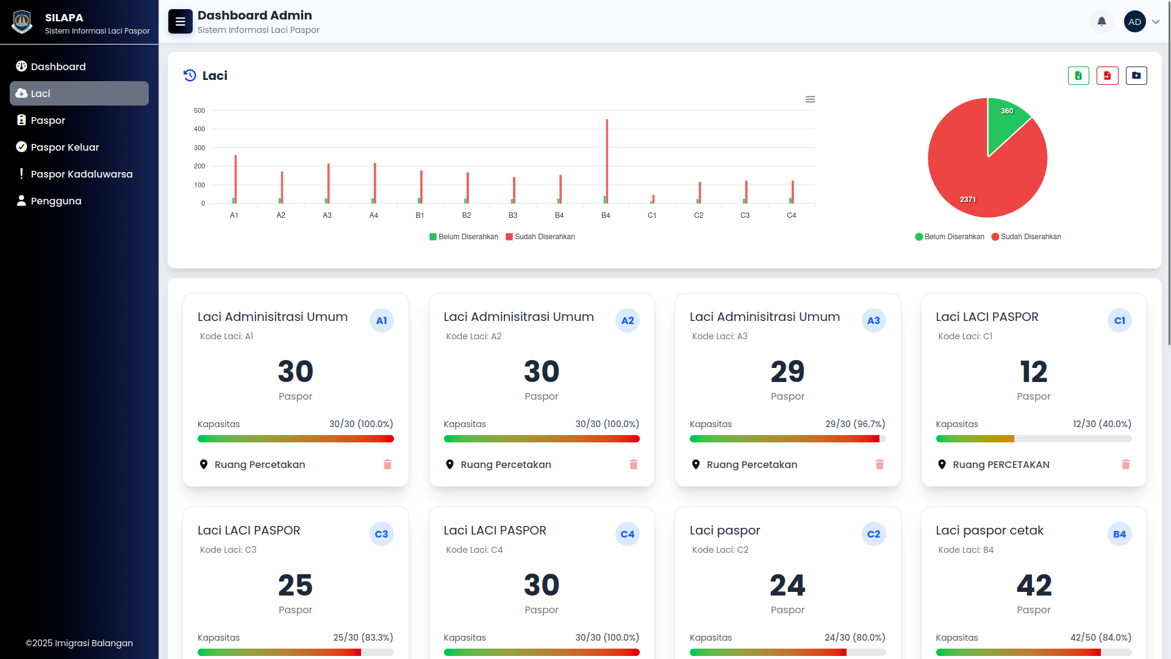Image resolution: width=1171 pixels, height=659 pixels.
Task: Toggle Belum Diserahkan in pie chart legend
Action: click(x=950, y=237)
